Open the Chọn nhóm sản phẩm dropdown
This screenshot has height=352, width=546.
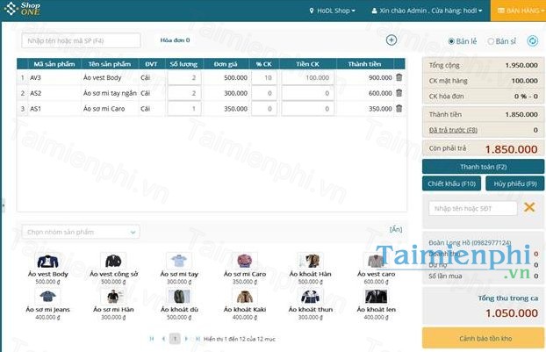coord(80,232)
